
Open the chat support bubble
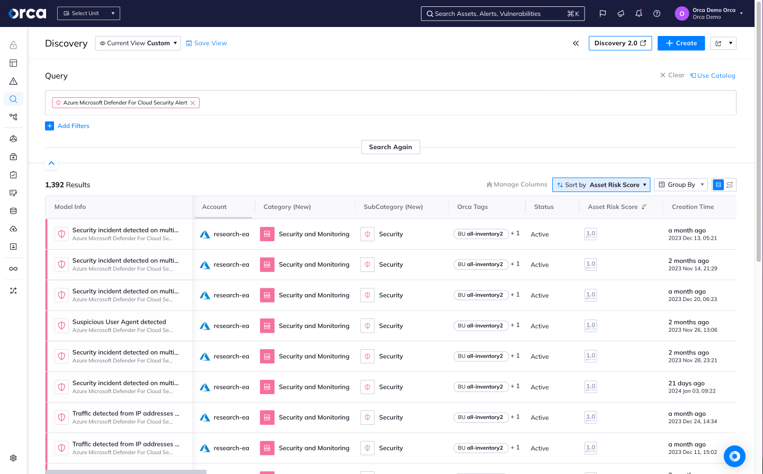coord(734,456)
